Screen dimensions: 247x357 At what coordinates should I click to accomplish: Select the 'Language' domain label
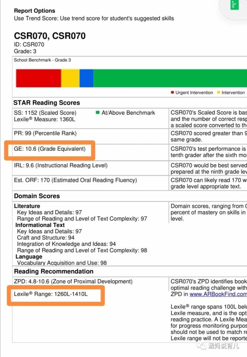click(29, 257)
